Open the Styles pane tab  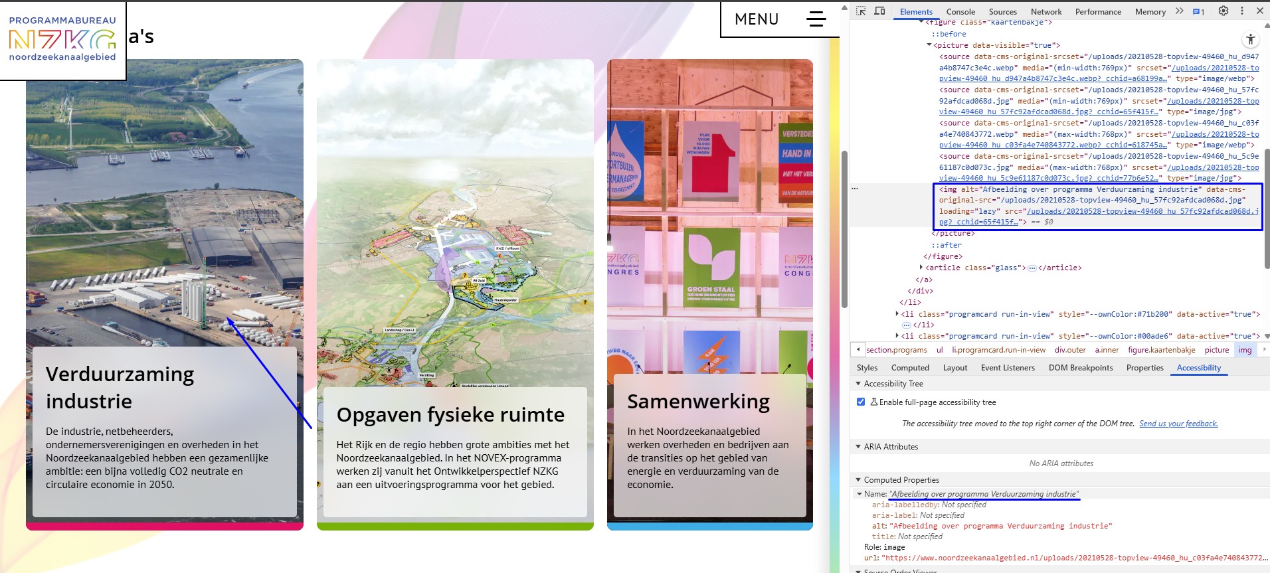click(867, 368)
